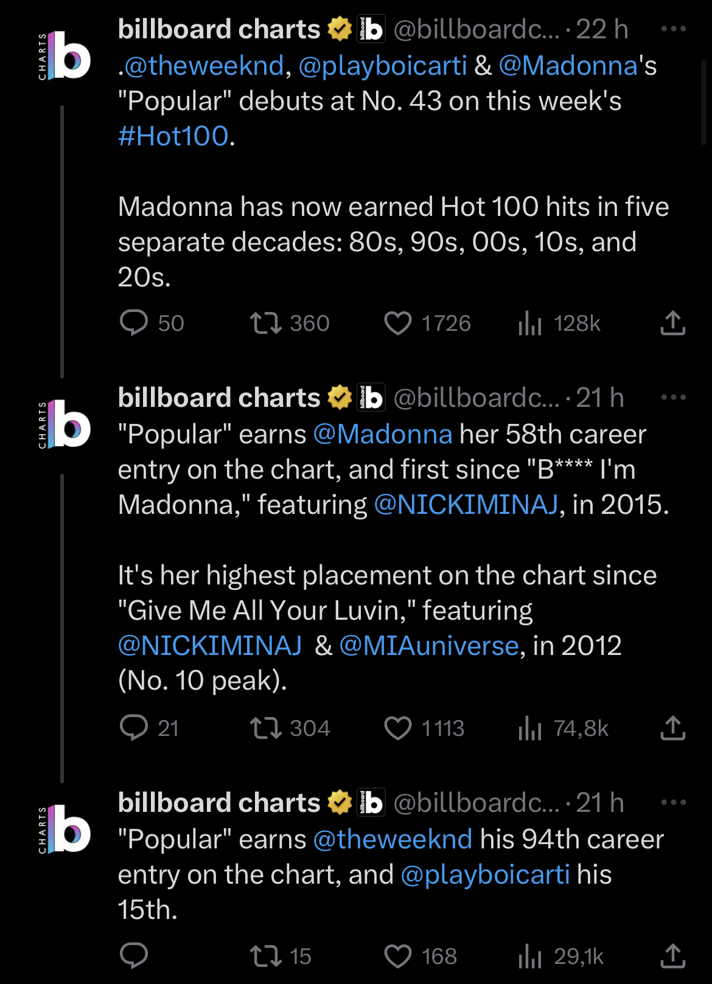Reply to the tweet with 21 replies
The image size is (712, 984).
[134, 728]
